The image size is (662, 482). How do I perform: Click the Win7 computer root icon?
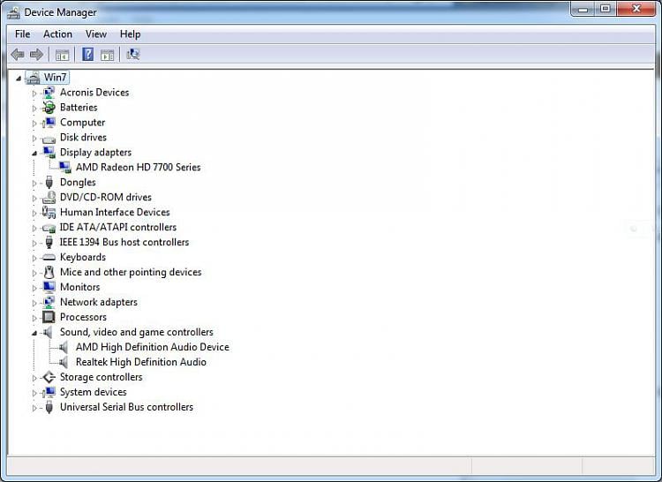coord(33,78)
